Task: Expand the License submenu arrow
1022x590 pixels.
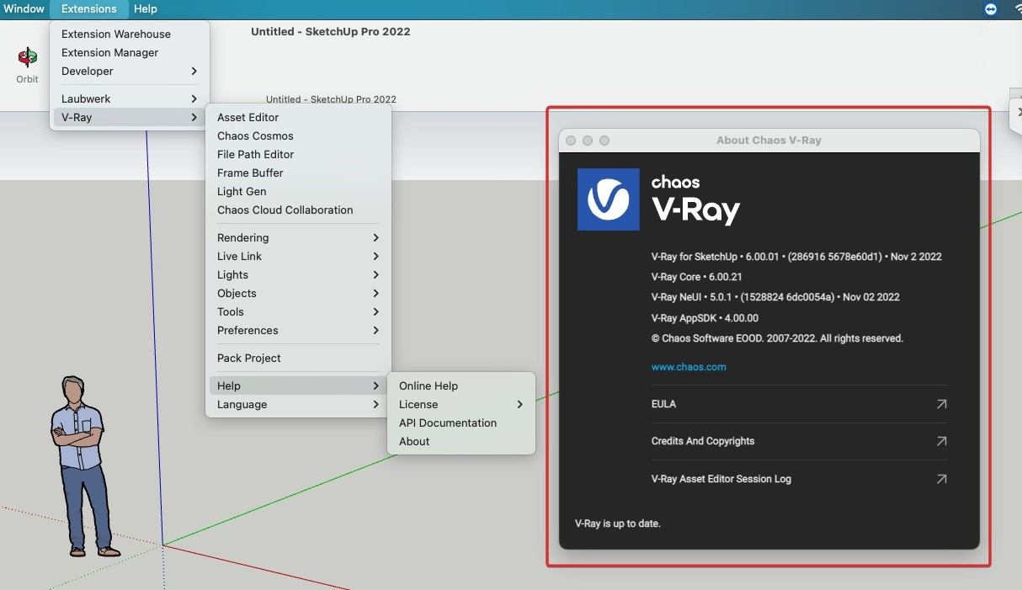Action: [x=519, y=405]
